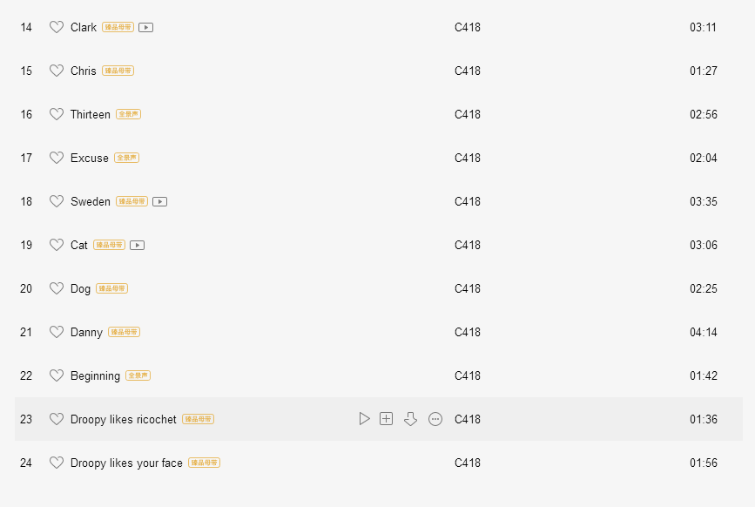Favorite the song Danny

(57, 332)
